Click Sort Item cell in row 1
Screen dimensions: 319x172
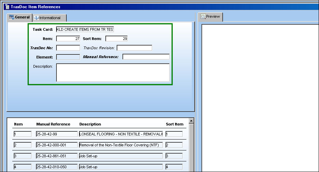point(174,134)
